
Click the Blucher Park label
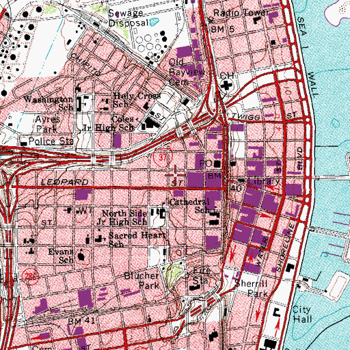[142, 280]
